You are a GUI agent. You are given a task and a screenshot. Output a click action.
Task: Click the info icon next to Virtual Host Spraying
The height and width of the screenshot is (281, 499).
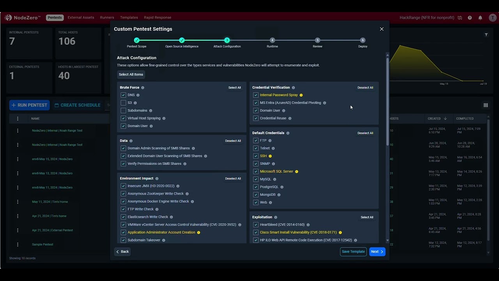[x=164, y=118]
